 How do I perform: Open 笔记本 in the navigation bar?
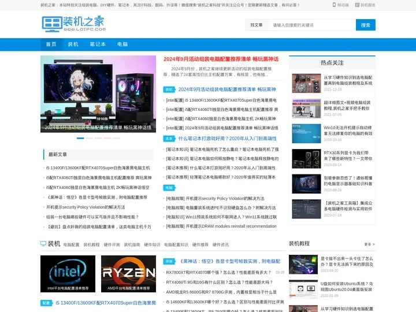(x=98, y=44)
